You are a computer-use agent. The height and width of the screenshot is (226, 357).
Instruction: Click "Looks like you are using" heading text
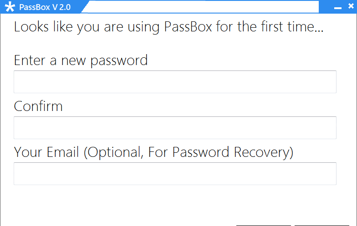pos(87,27)
